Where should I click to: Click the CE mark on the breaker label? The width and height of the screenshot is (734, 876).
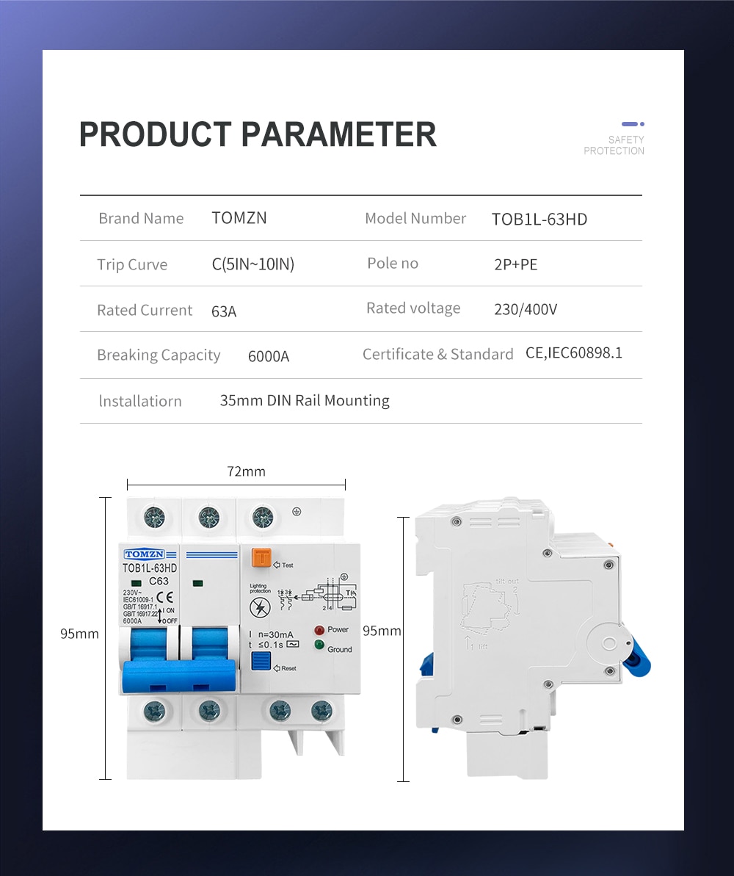165,597
